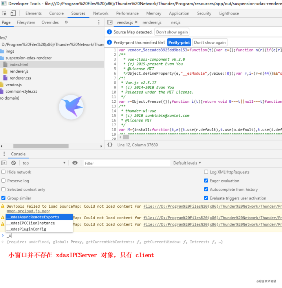Click the console Filter input field
Screen dimensions: 282x288
(x=126, y=163)
